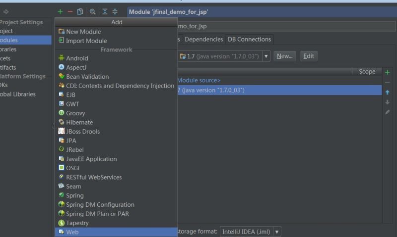This screenshot has width=397, height=237.
Task: Click the module name input field
Action: [287, 26]
